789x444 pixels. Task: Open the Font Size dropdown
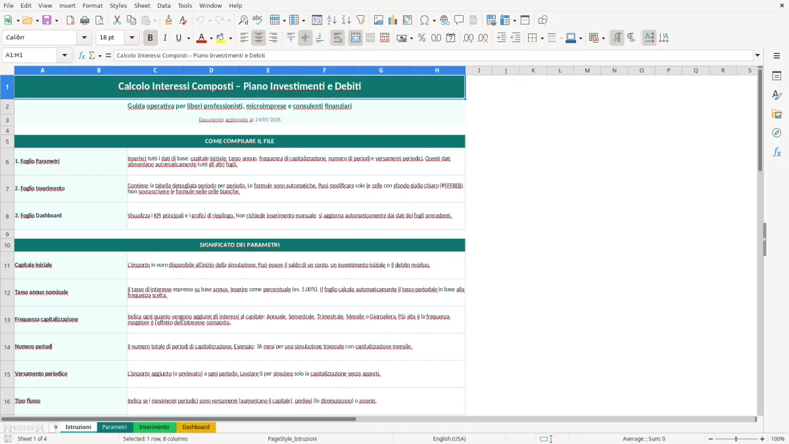(x=132, y=38)
